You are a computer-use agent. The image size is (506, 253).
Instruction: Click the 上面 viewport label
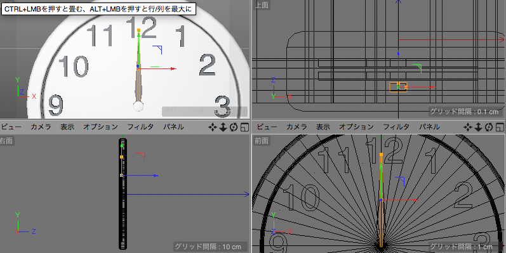click(262, 5)
